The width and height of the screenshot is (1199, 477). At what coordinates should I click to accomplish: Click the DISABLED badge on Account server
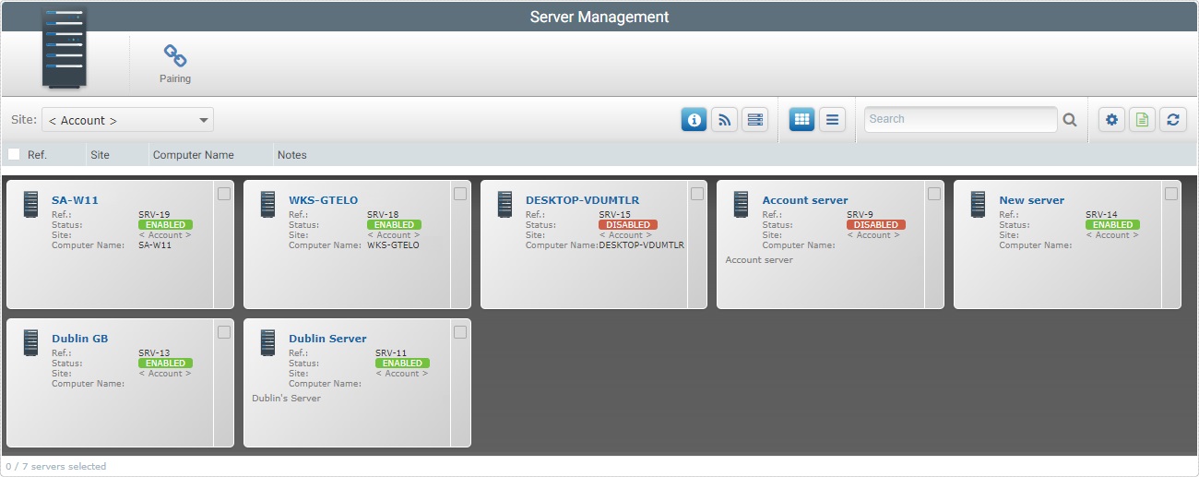tap(876, 225)
